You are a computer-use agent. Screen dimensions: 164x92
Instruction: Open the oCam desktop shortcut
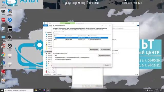point(3,81)
